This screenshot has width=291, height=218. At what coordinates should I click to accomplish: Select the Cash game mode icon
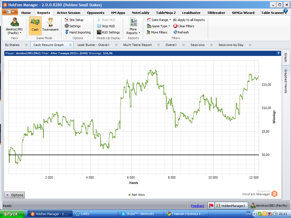(35, 26)
